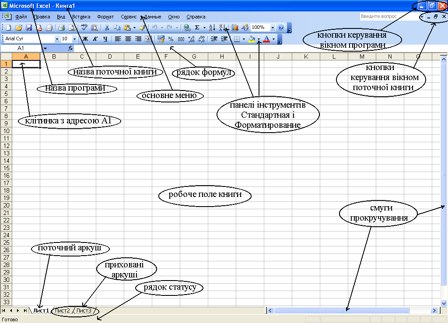Select row header 10

6,131
